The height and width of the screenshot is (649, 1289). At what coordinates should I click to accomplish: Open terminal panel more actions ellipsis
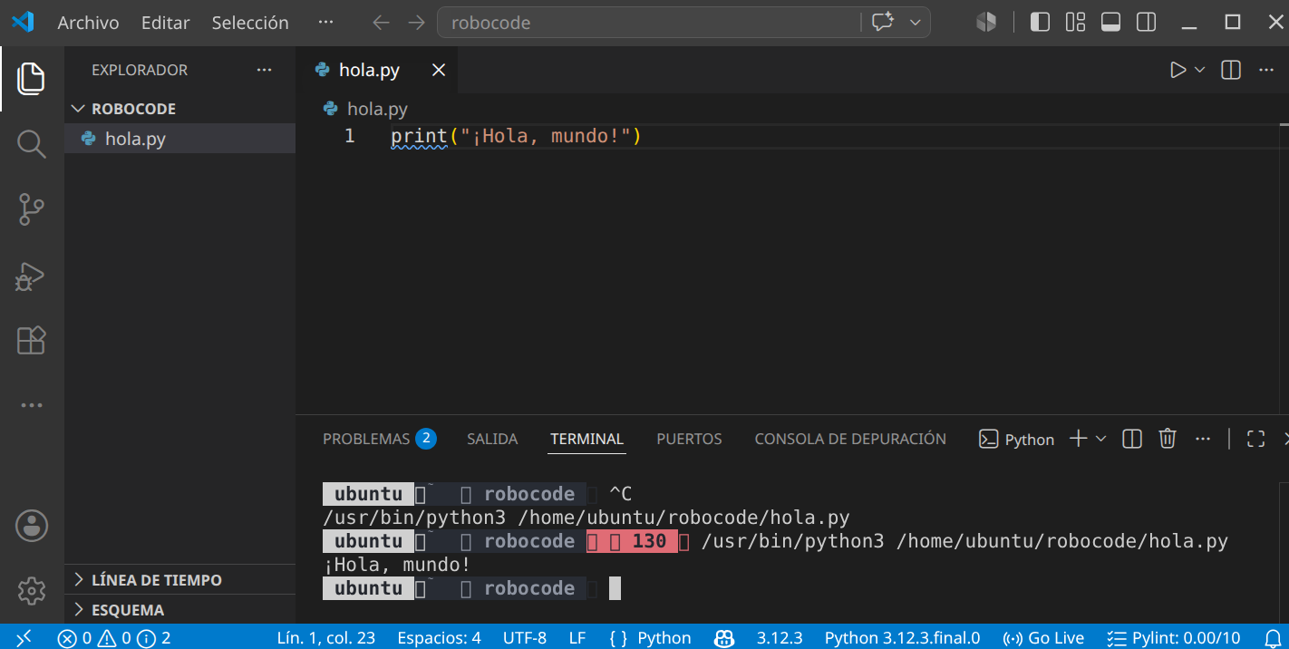(x=1203, y=439)
